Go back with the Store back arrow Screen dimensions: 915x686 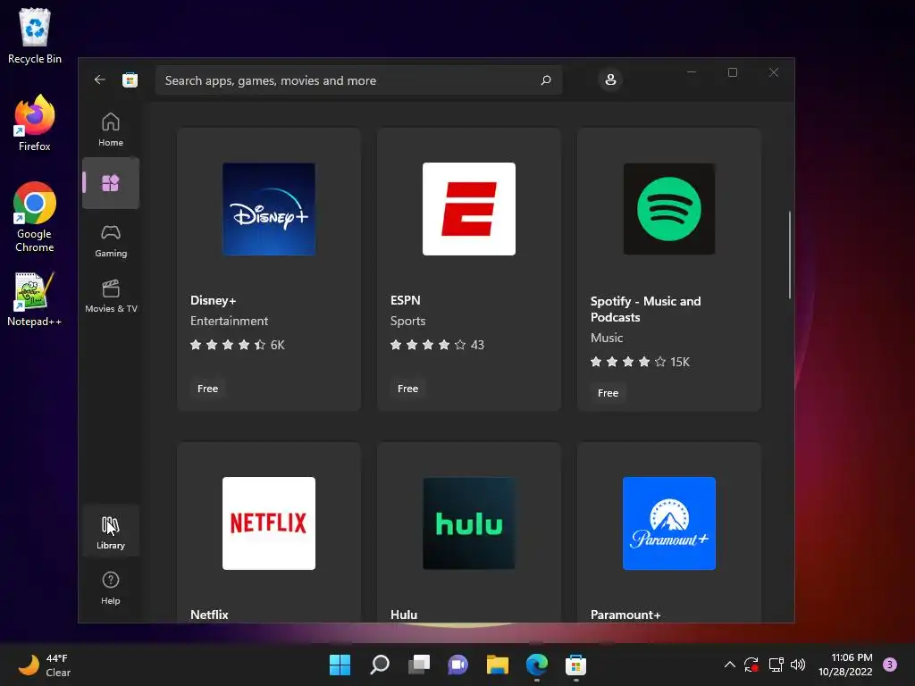pyautogui.click(x=100, y=79)
